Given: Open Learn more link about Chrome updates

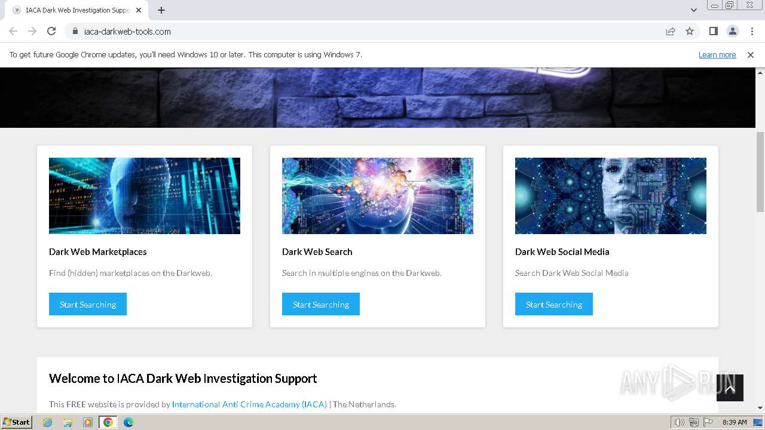Looking at the screenshot, I should 717,54.
